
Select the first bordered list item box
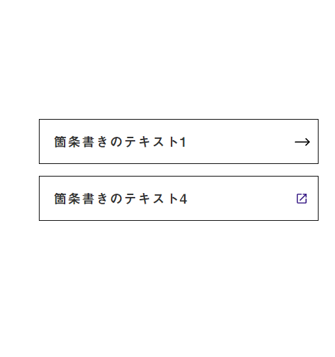click(179, 141)
